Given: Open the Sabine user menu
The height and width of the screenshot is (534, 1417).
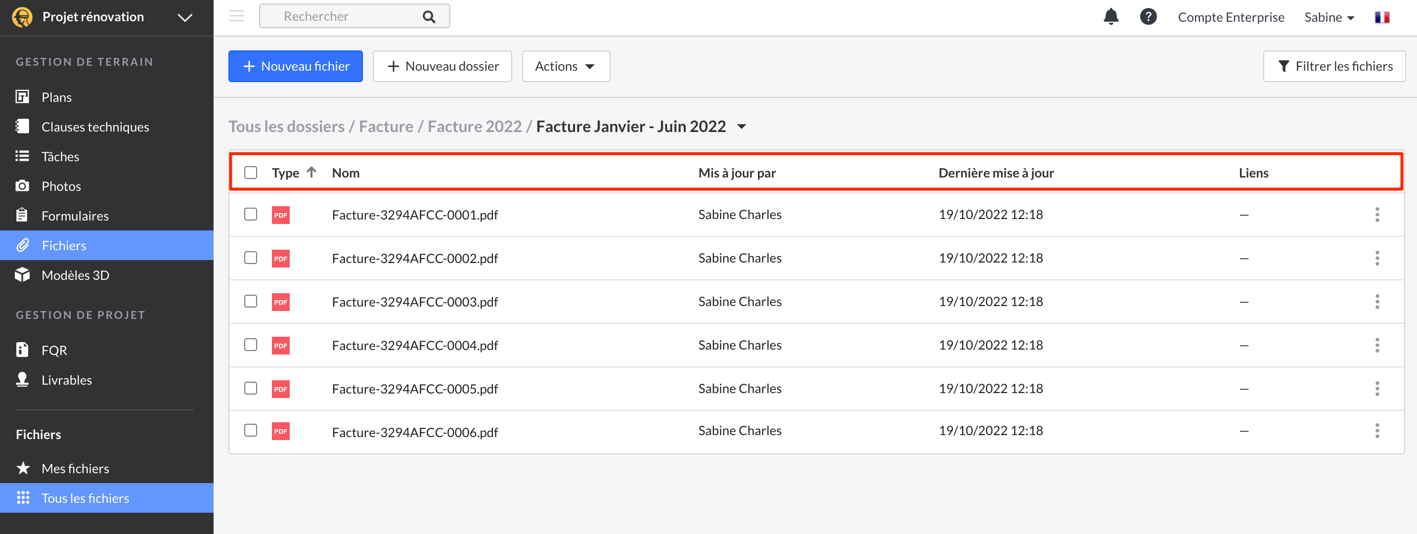Looking at the screenshot, I should pyautogui.click(x=1328, y=17).
